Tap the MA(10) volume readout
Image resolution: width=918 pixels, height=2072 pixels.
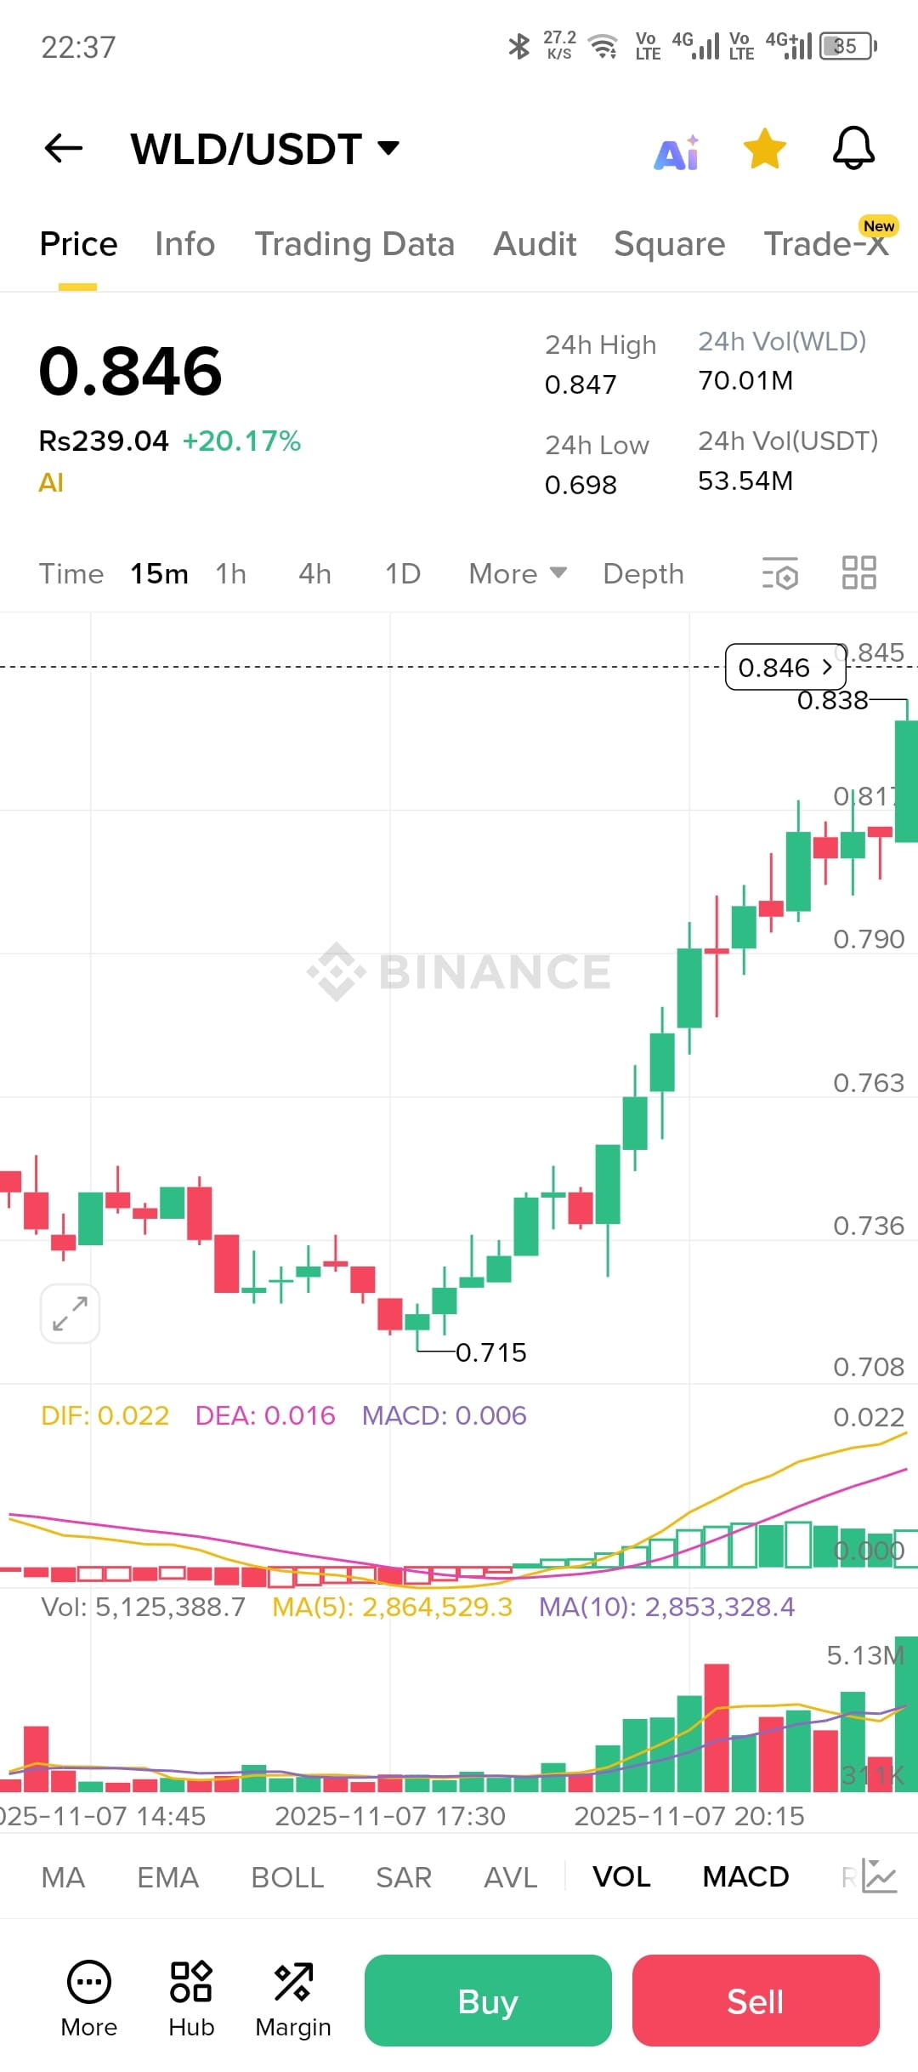tap(667, 1607)
